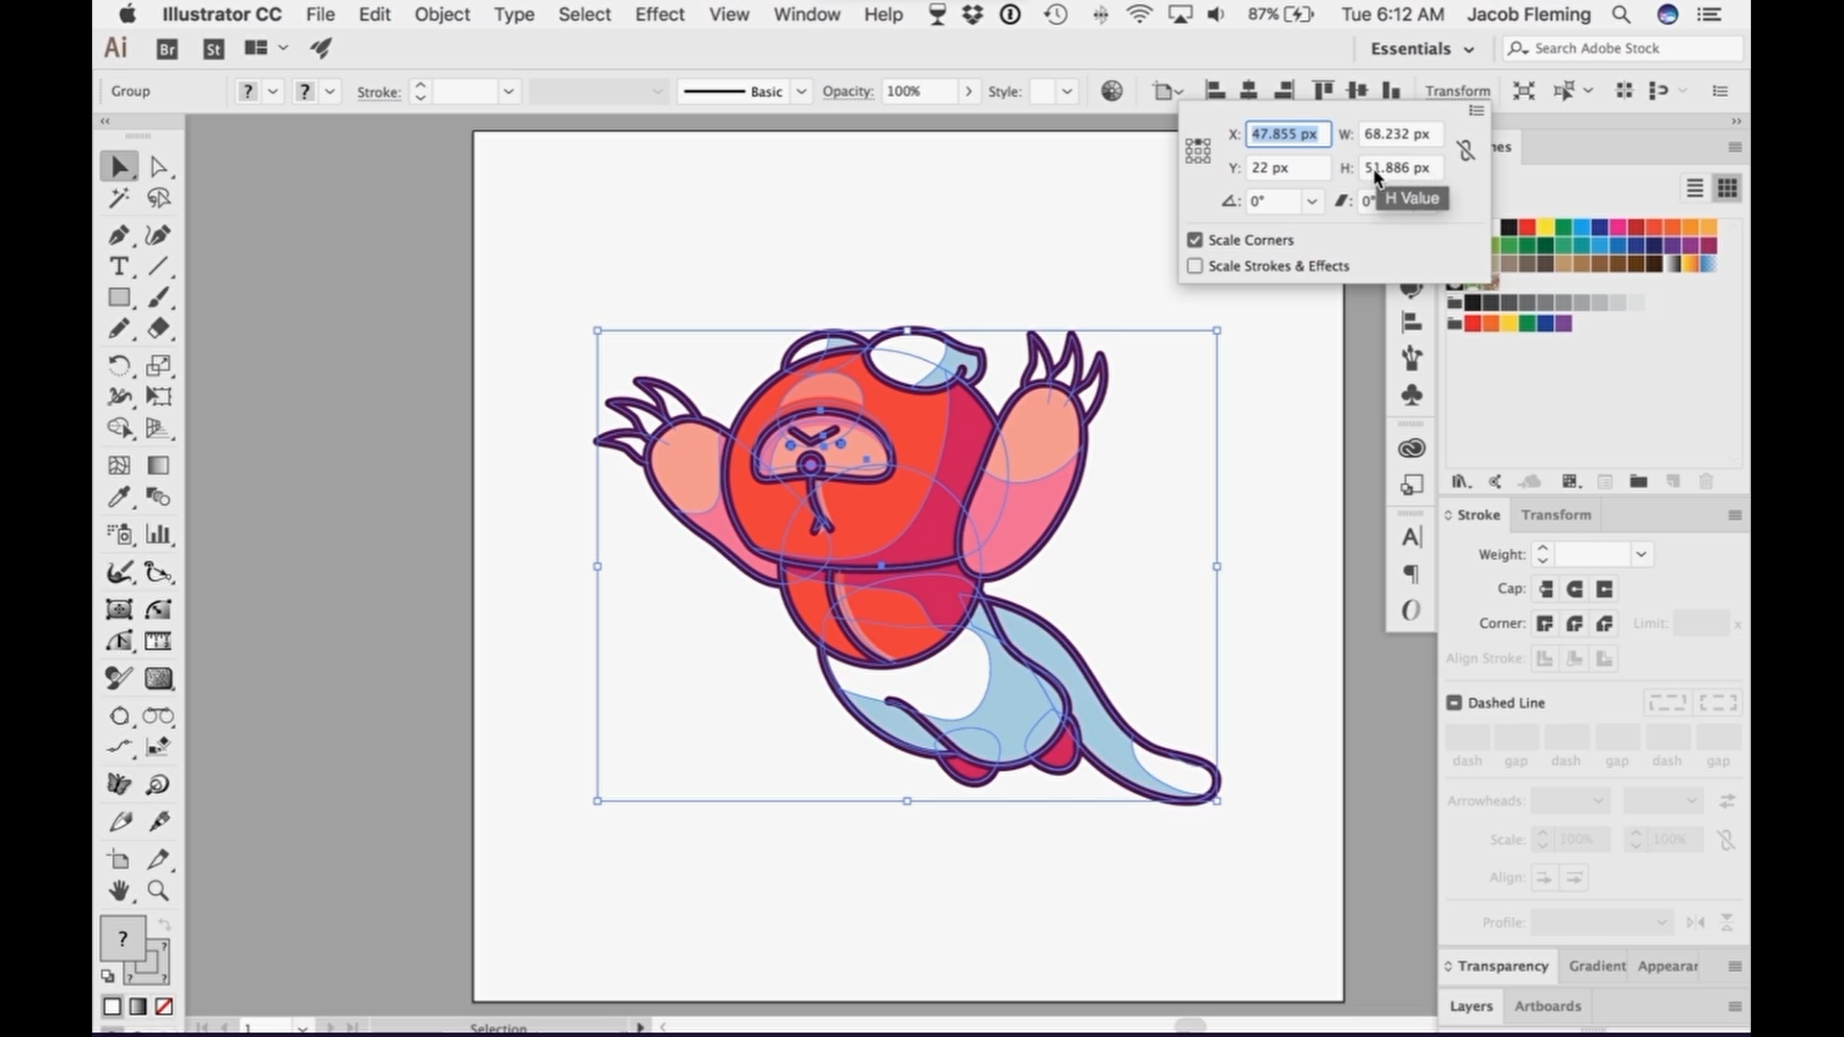Select the Paintbrush tool

tap(158, 299)
